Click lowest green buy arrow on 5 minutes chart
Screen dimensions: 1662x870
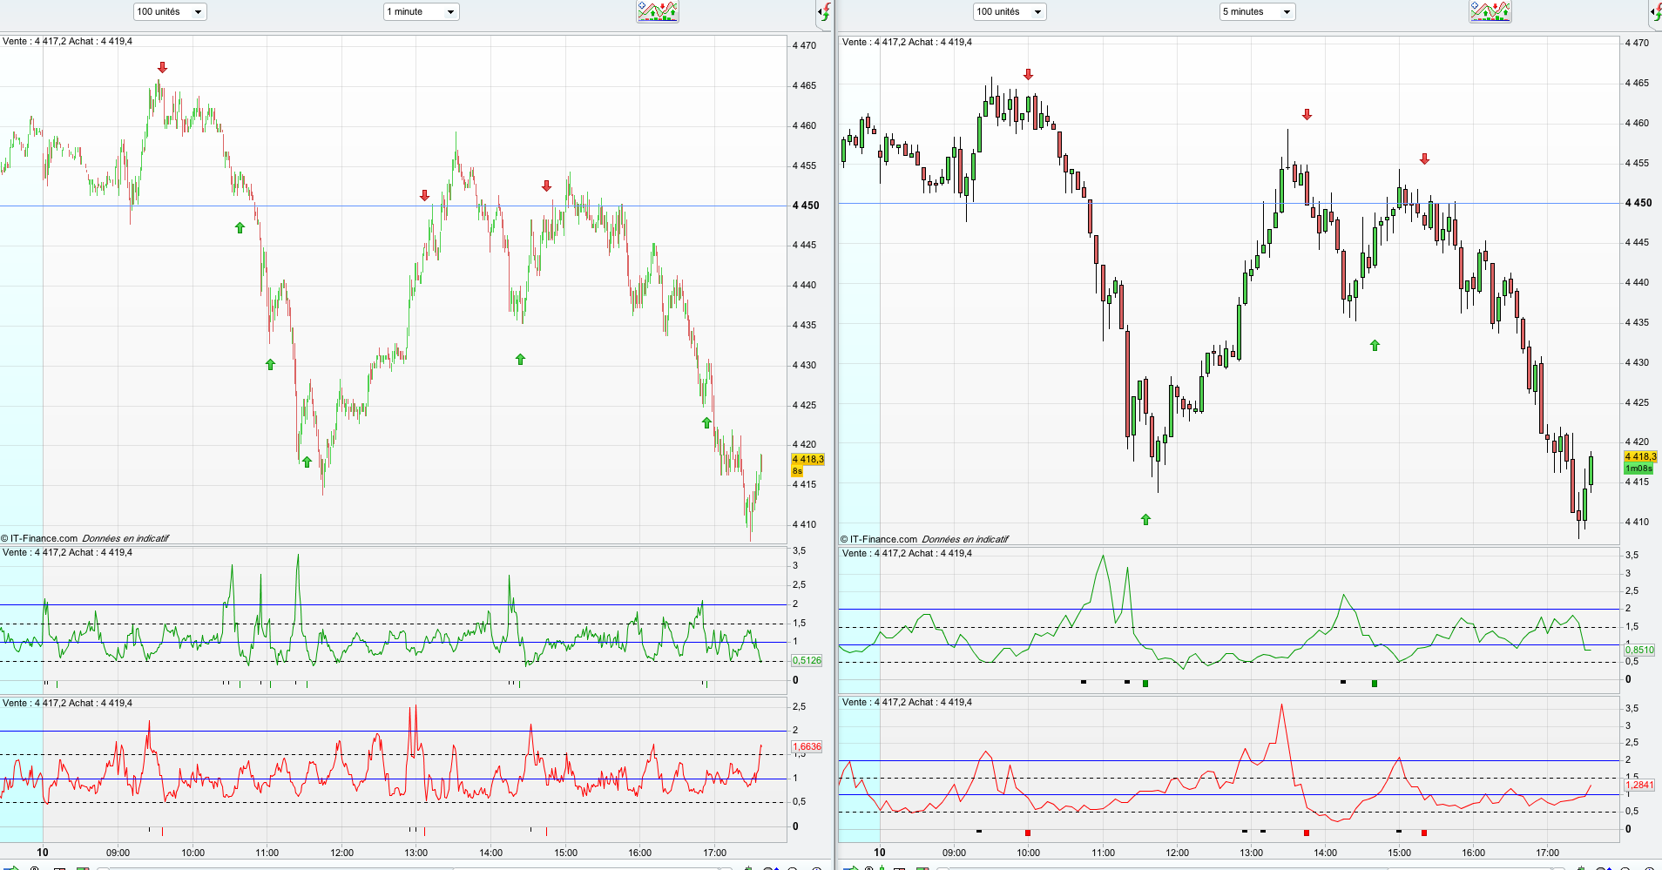[1145, 520]
